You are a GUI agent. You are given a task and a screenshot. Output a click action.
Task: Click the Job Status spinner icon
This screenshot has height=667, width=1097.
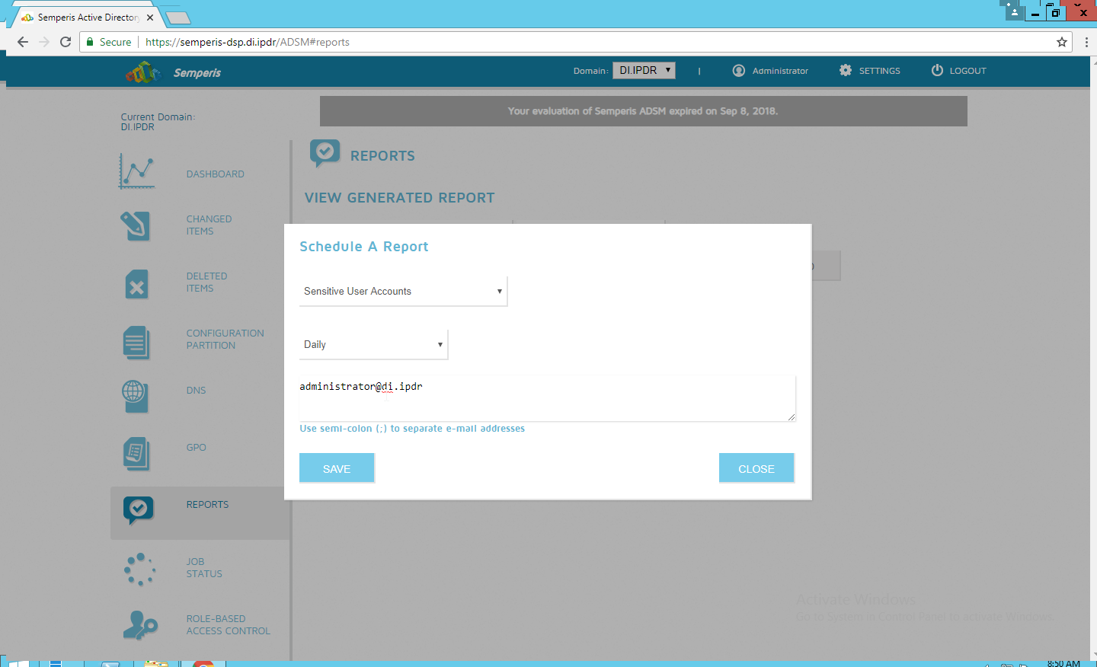click(x=139, y=569)
